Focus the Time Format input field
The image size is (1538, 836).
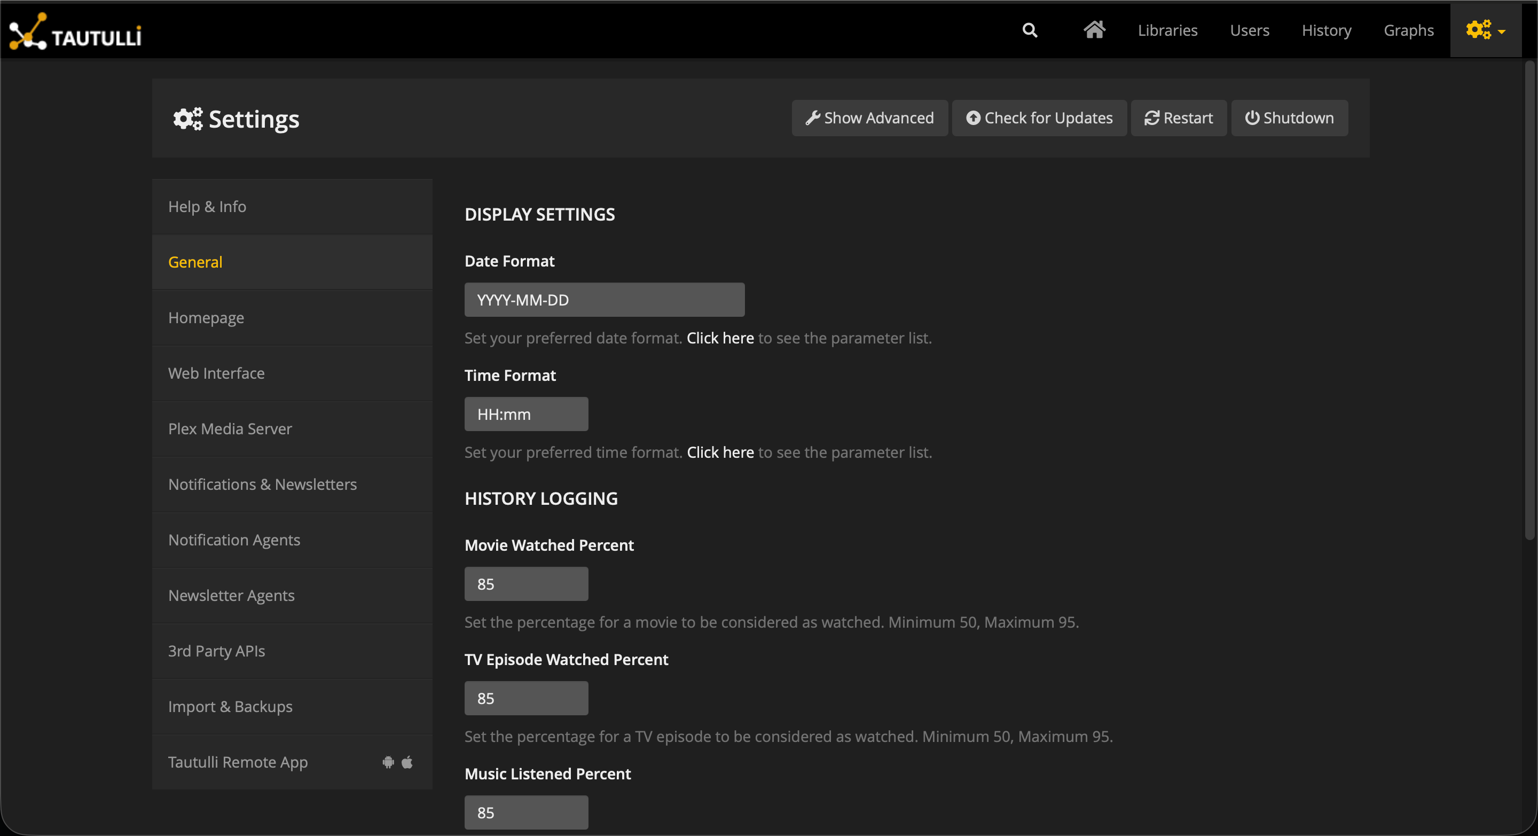(x=526, y=414)
